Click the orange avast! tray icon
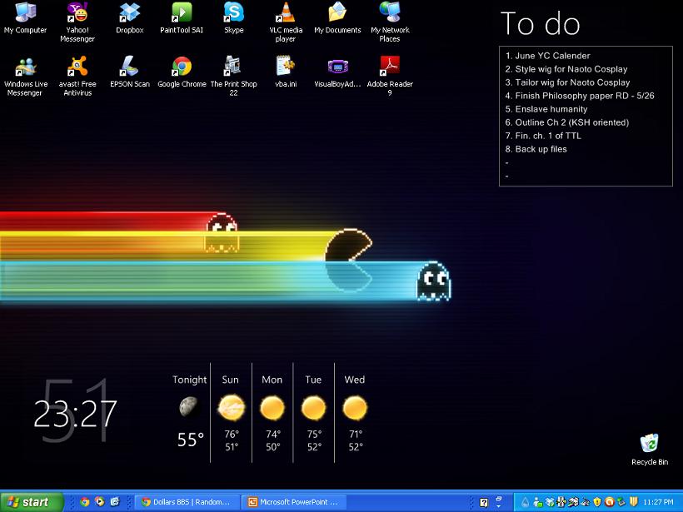Image resolution: width=683 pixels, height=512 pixels. point(610,502)
